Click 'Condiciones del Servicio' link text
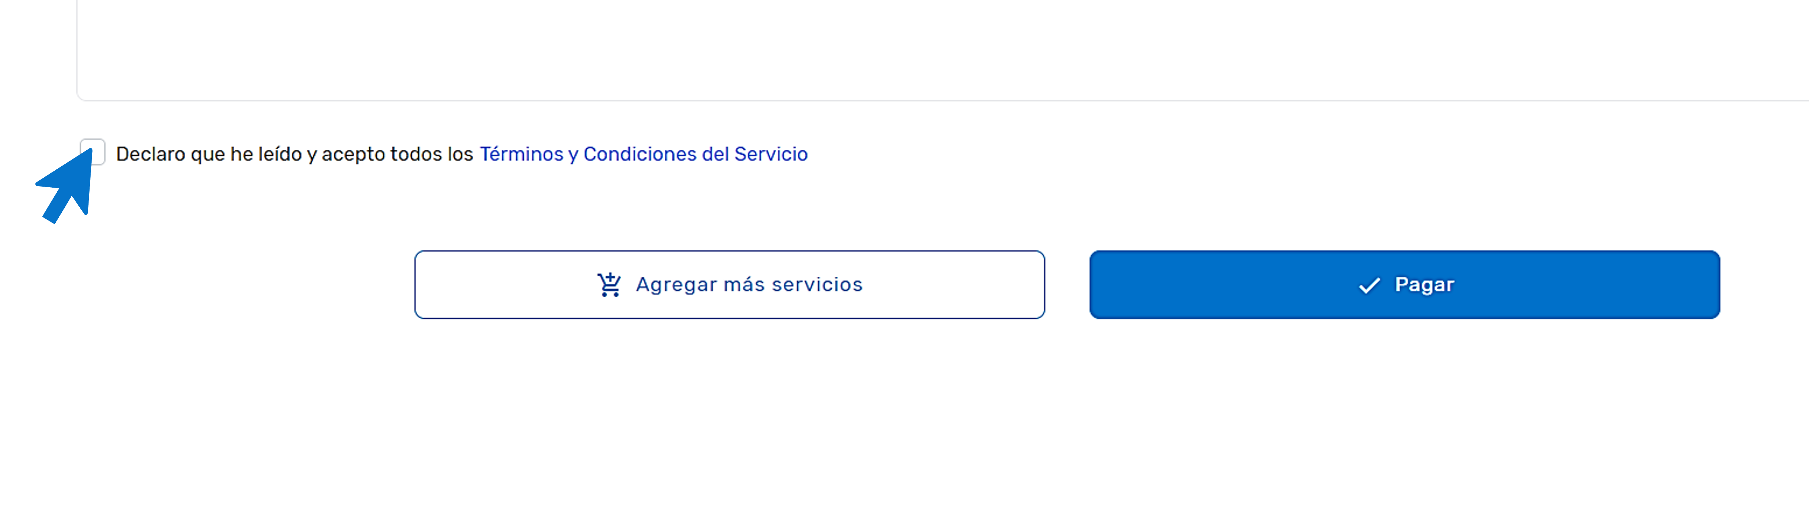 [x=695, y=154]
